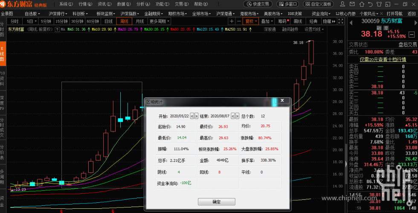
Task: Go to previous stock with left arrow
Action: pos(351,23)
